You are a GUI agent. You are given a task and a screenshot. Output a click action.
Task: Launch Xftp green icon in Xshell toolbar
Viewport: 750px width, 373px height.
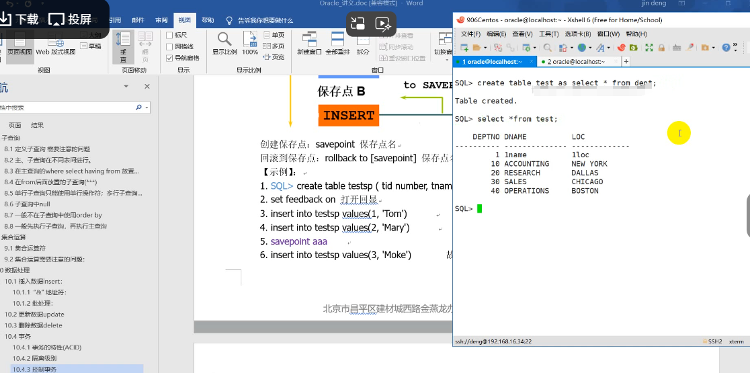pos(634,48)
